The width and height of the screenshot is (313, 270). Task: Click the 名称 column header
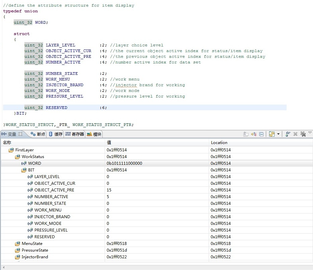click(x=7, y=143)
